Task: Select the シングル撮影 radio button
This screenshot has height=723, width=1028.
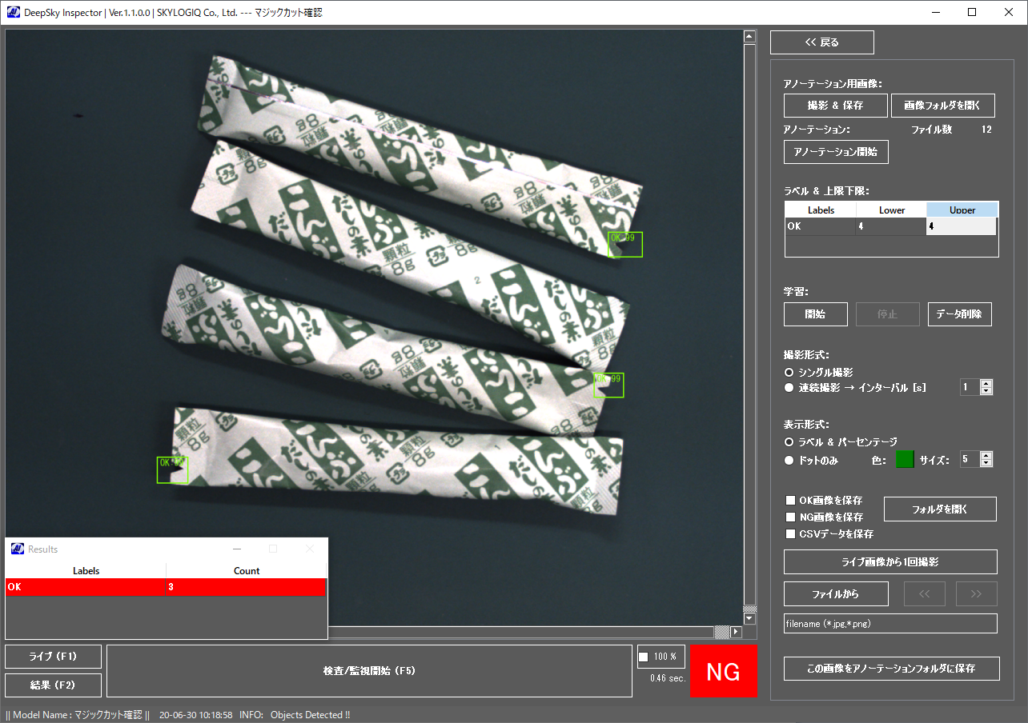Action: coord(789,373)
